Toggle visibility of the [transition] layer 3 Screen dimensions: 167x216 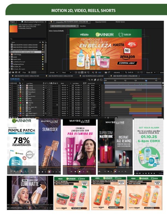(11, 90)
